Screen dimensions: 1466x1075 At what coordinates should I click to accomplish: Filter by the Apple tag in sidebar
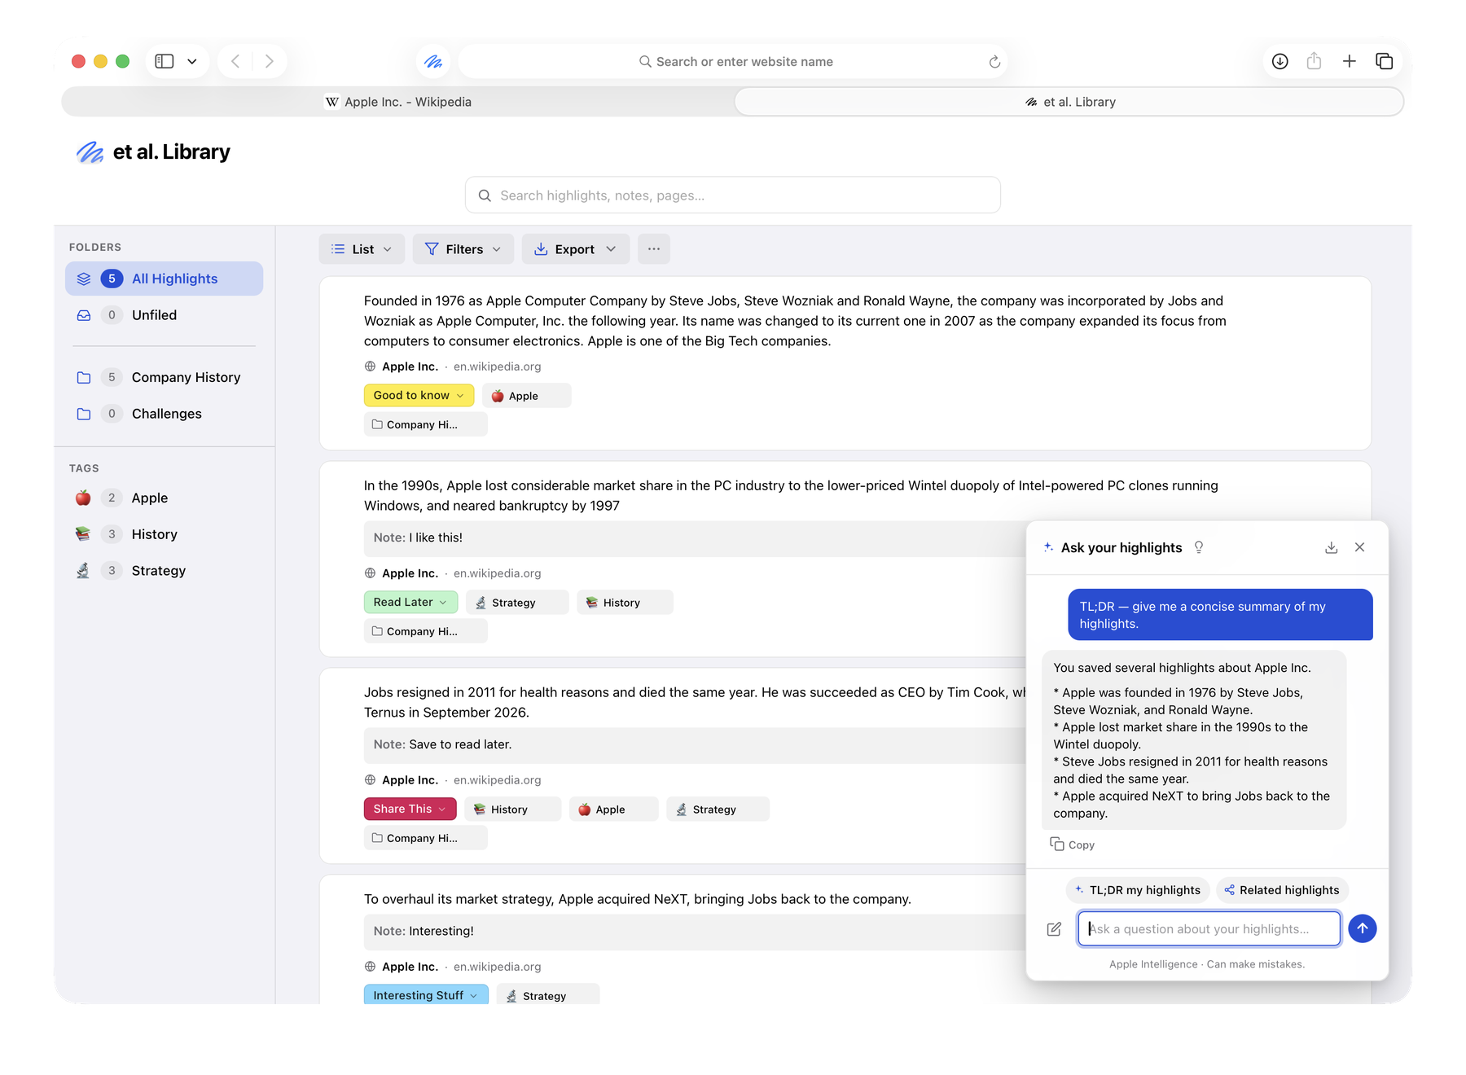pyautogui.click(x=164, y=498)
